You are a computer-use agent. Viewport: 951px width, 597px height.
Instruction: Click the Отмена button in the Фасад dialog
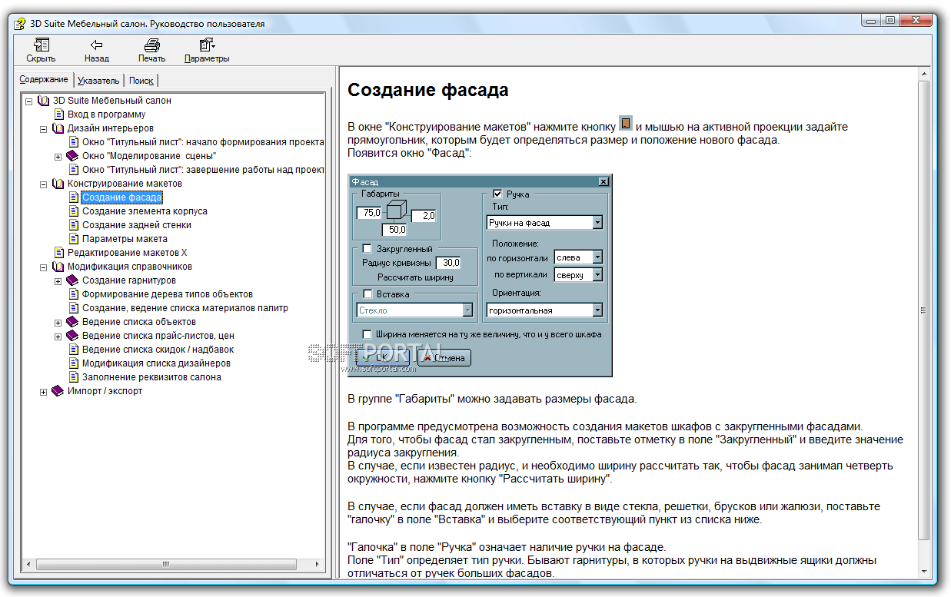coord(444,357)
